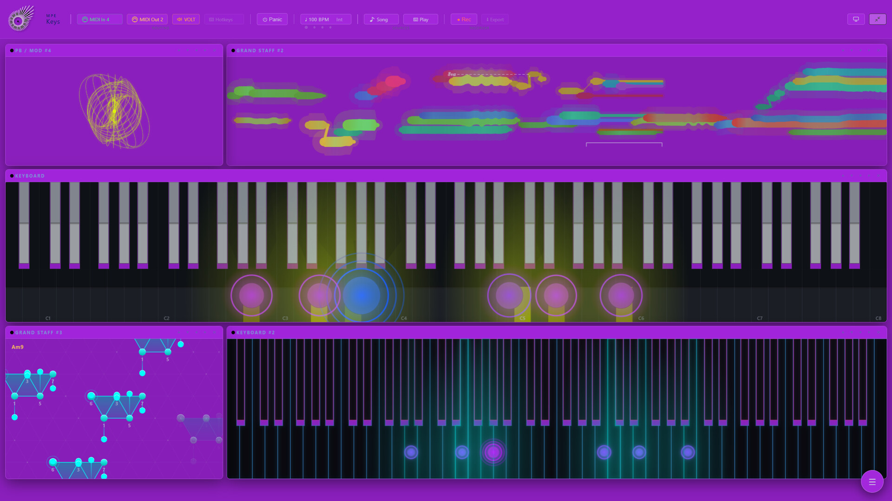
Task: Click the yellow pitch-bend orbit visualization
Action: click(114, 111)
